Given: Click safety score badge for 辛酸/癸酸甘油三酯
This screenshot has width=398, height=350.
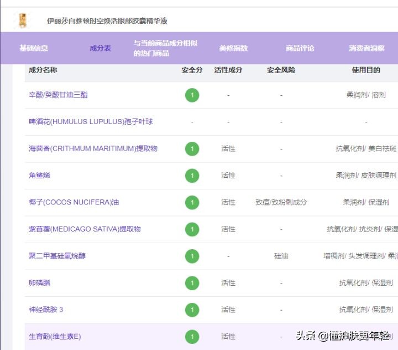Looking at the screenshot, I should point(192,95).
